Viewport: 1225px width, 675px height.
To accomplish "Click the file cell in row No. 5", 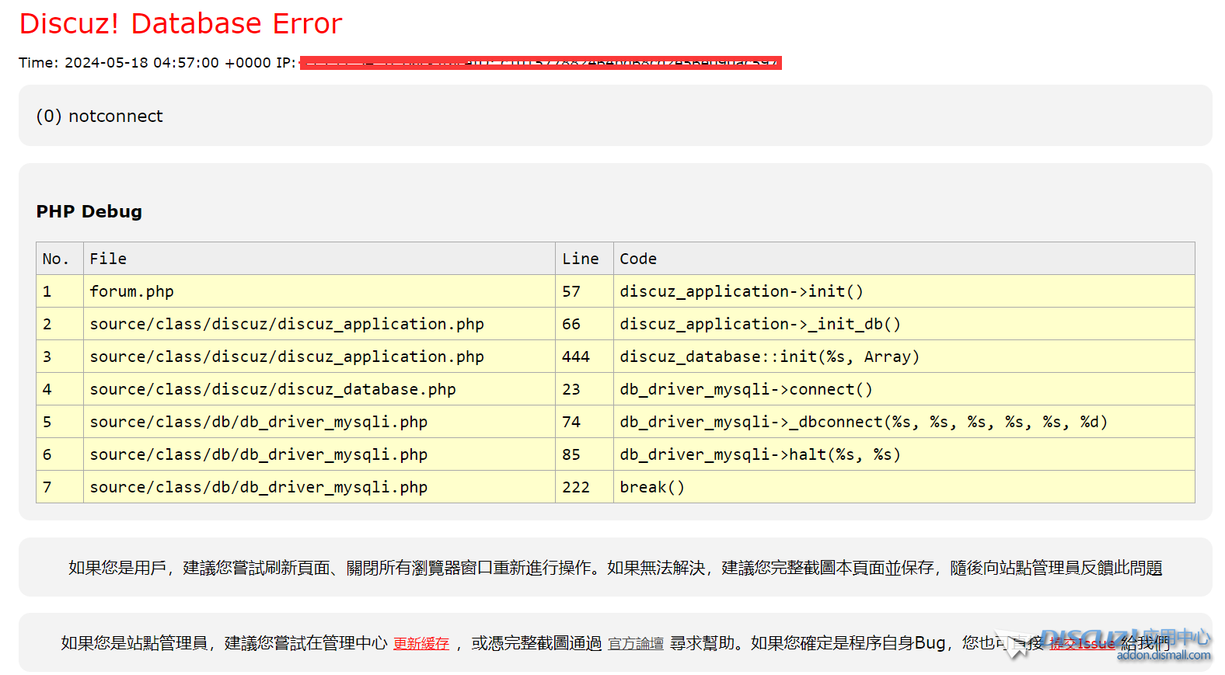I will (319, 422).
